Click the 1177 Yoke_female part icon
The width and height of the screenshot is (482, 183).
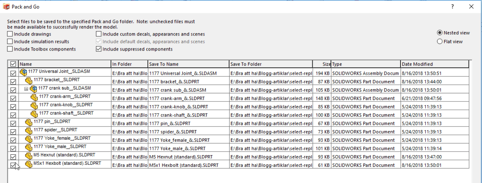tap(29, 139)
